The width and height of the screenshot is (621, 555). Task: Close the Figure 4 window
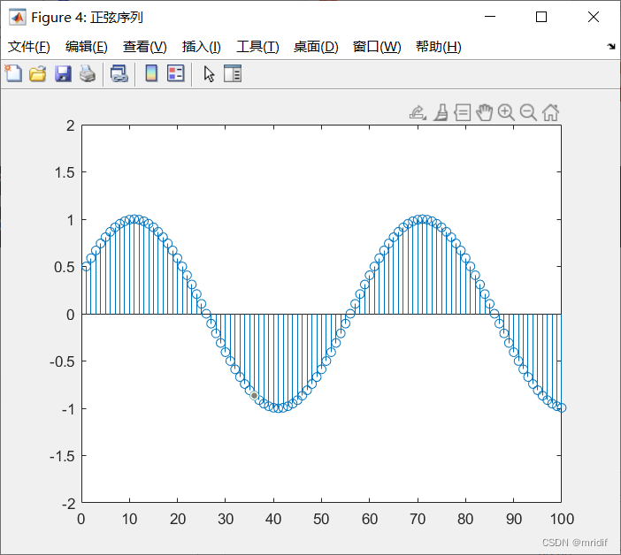pos(594,17)
